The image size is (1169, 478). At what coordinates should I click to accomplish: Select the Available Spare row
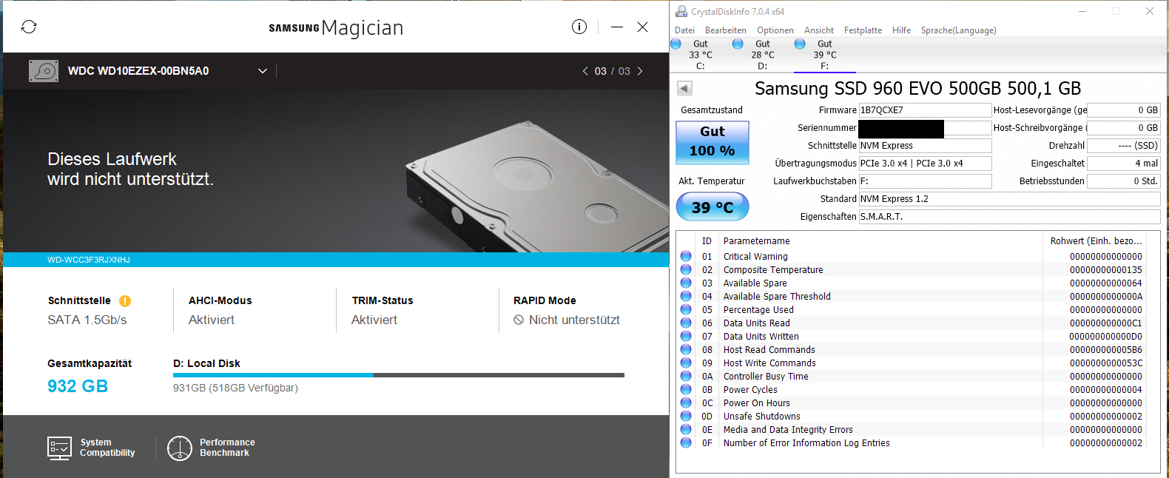tap(911, 283)
